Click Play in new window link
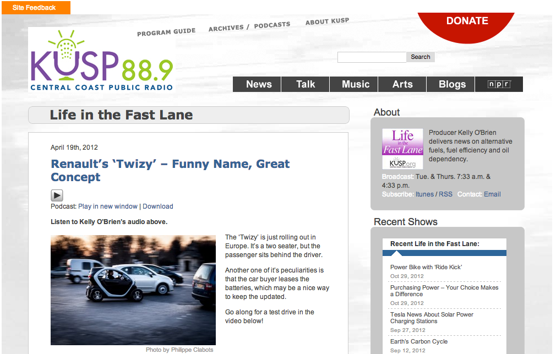The image size is (556, 354). click(108, 206)
